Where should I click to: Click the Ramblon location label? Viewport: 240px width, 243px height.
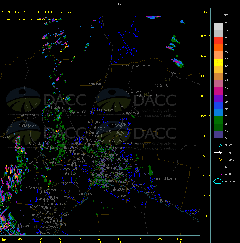click(x=95, y=83)
